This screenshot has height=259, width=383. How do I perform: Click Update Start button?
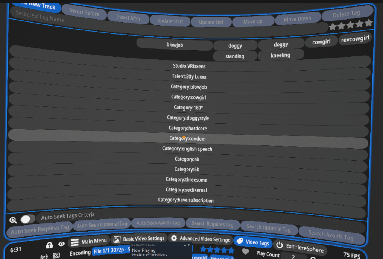pyautogui.click(x=170, y=21)
